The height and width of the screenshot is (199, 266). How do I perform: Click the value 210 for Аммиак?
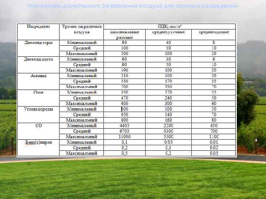coord(125,76)
